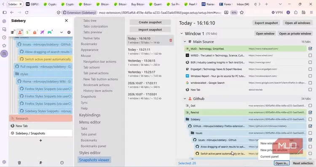Expand the Sidebery panel navbar dropdown chevron
The height and width of the screenshot is (167, 316).
click(62, 32)
